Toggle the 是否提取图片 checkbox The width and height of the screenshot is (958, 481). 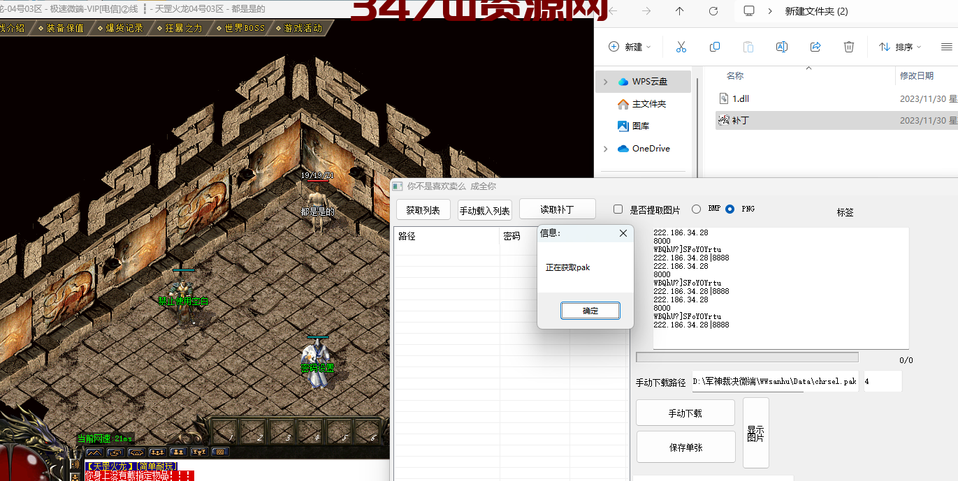coord(618,209)
